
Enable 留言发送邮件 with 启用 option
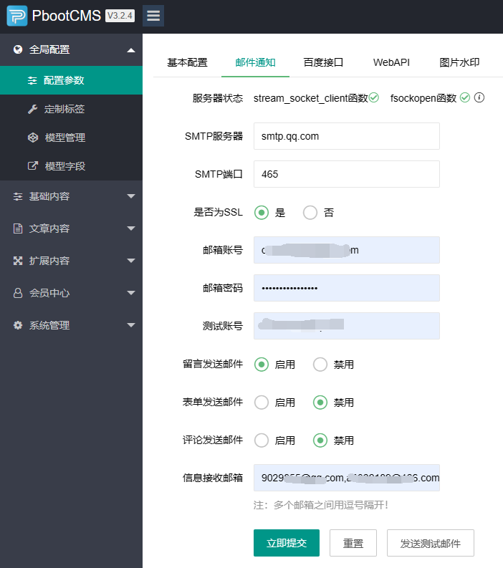(262, 365)
